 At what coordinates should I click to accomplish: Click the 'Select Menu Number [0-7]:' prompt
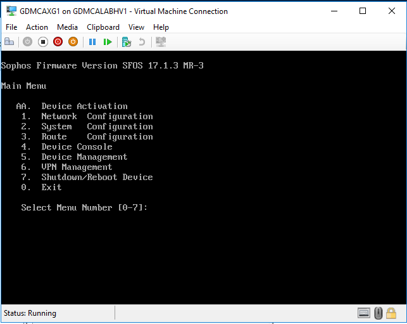click(x=84, y=207)
